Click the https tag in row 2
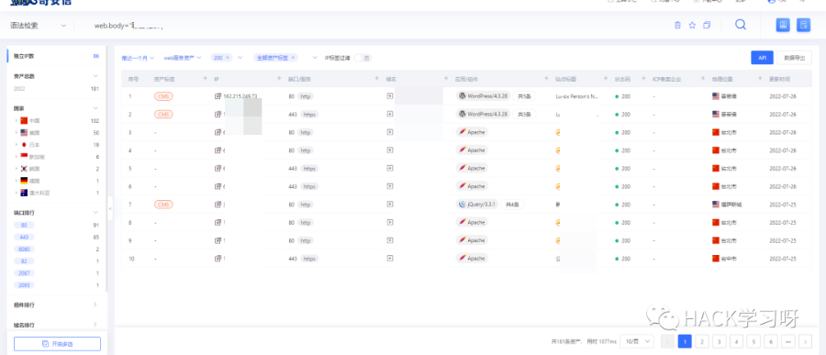 click(309, 115)
